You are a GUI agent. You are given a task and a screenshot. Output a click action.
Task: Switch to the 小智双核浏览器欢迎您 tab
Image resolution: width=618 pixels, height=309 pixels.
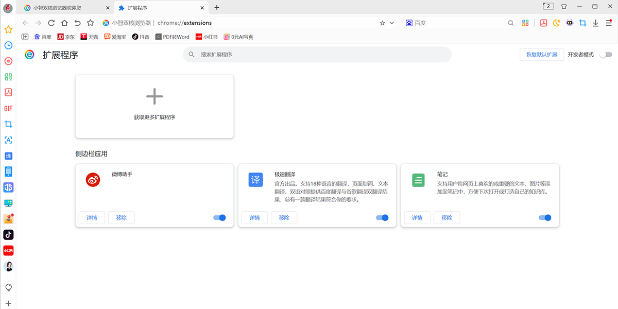(57, 8)
